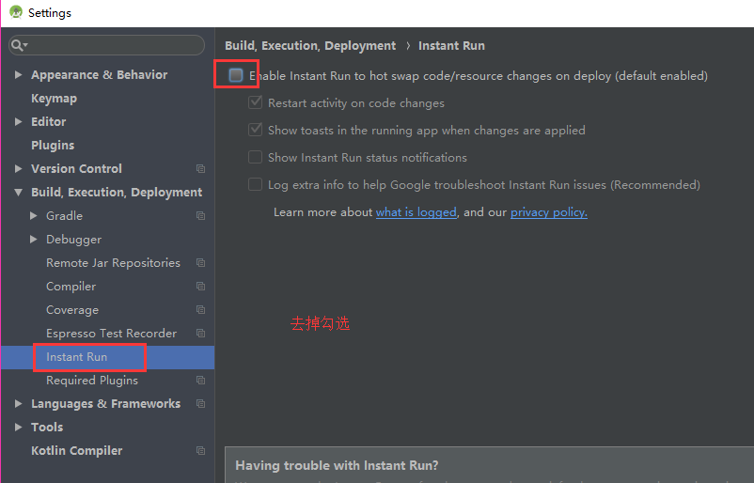Image resolution: width=754 pixels, height=483 pixels.
Task: Select Instant Run in settings tree
Action: click(76, 357)
